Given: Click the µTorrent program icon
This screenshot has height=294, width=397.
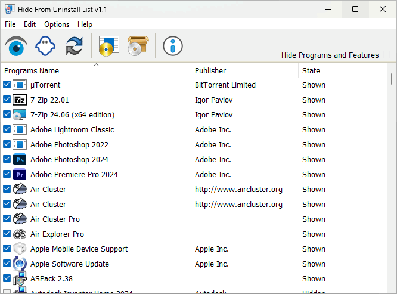Looking at the screenshot, I should pos(20,85).
